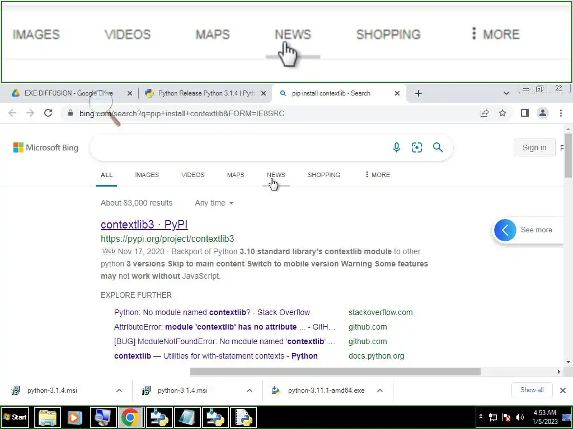Open the [BUG] ModuleNotFoundError contextlib link

(x=224, y=341)
